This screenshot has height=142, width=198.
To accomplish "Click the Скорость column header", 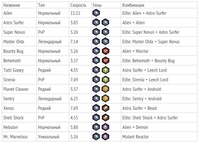I will coord(78,5).
